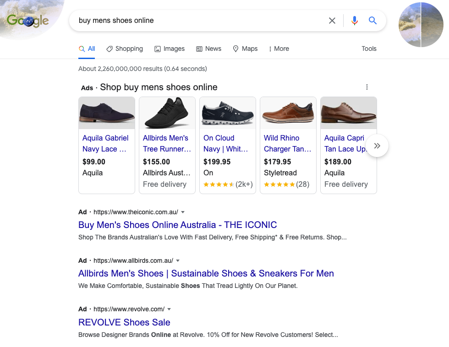Open the Tools options
Image resolution: width=449 pixels, height=347 pixels.
coord(369,49)
